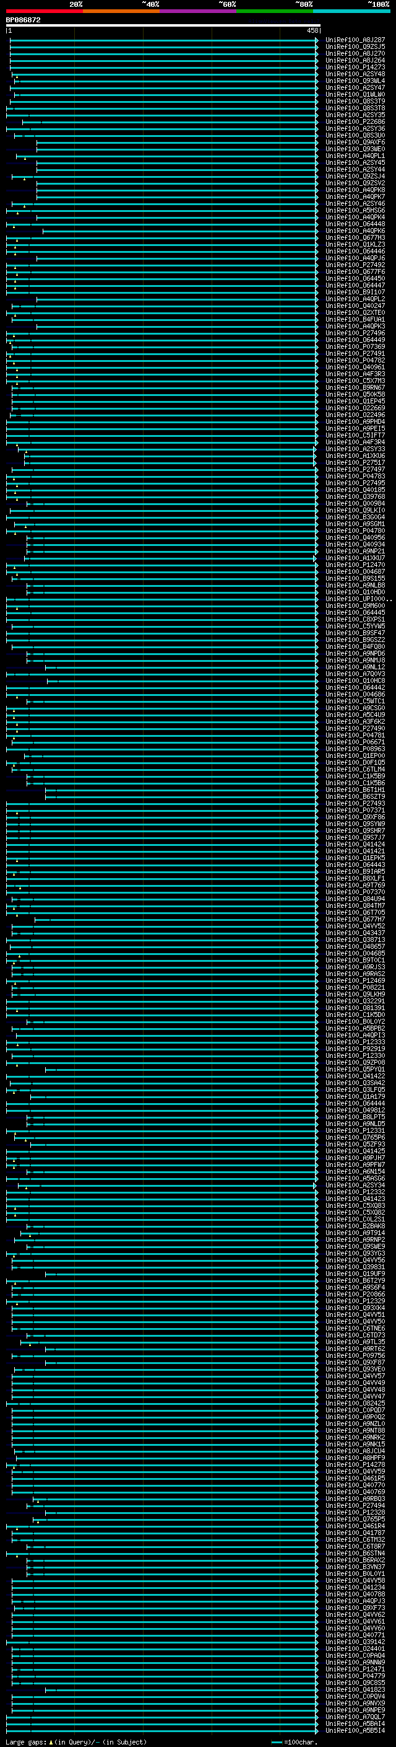
Task: Open hit UniRef100_Q9ZSJ5
Action: point(355,47)
